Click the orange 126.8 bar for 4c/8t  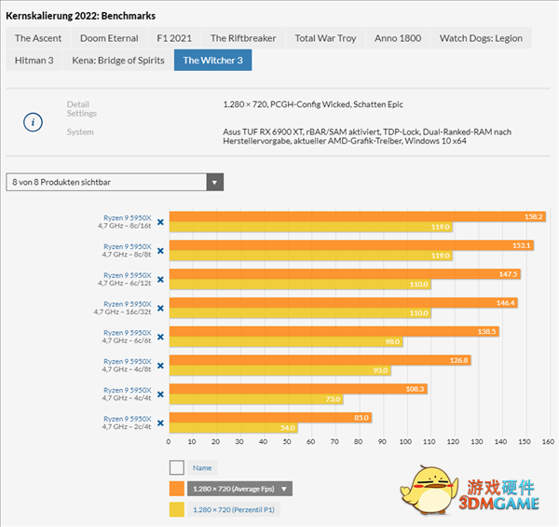tap(320, 360)
